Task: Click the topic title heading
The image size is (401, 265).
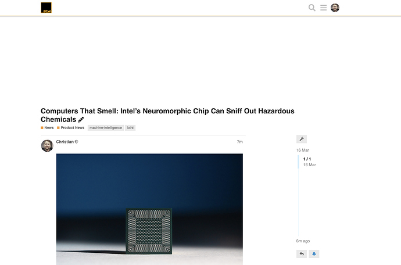Action: [167, 115]
